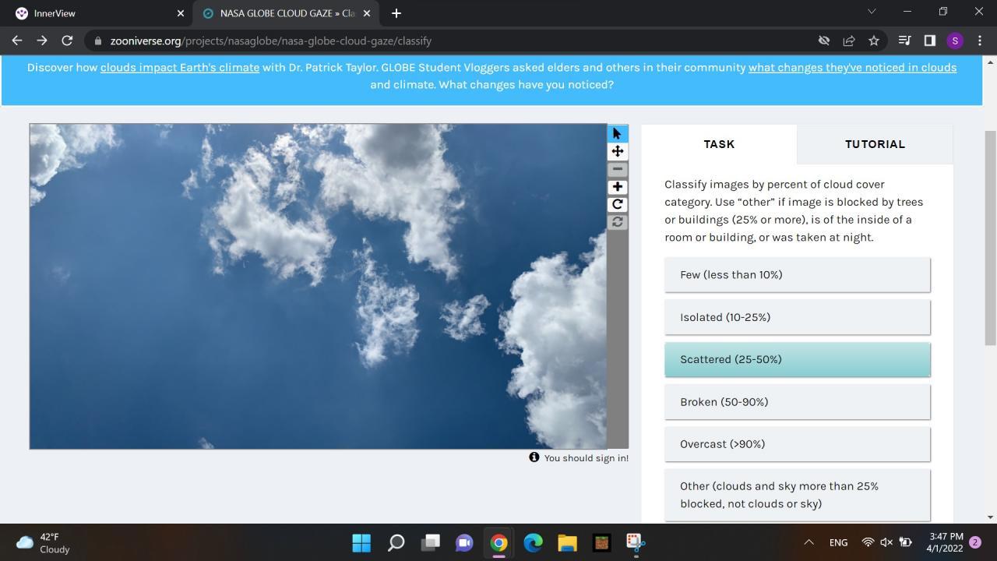Open Windows taskbar search
The height and width of the screenshot is (561, 997).
(x=396, y=542)
